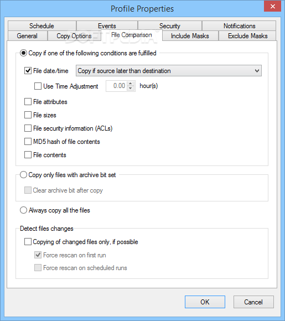Enable Use Time Adjustment checkbox
Screen dimensions: 285x321
tap(38, 86)
